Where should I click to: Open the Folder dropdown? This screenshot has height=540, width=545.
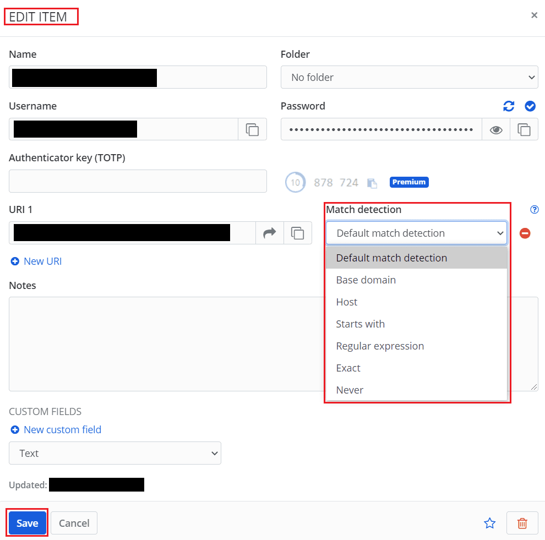(409, 77)
